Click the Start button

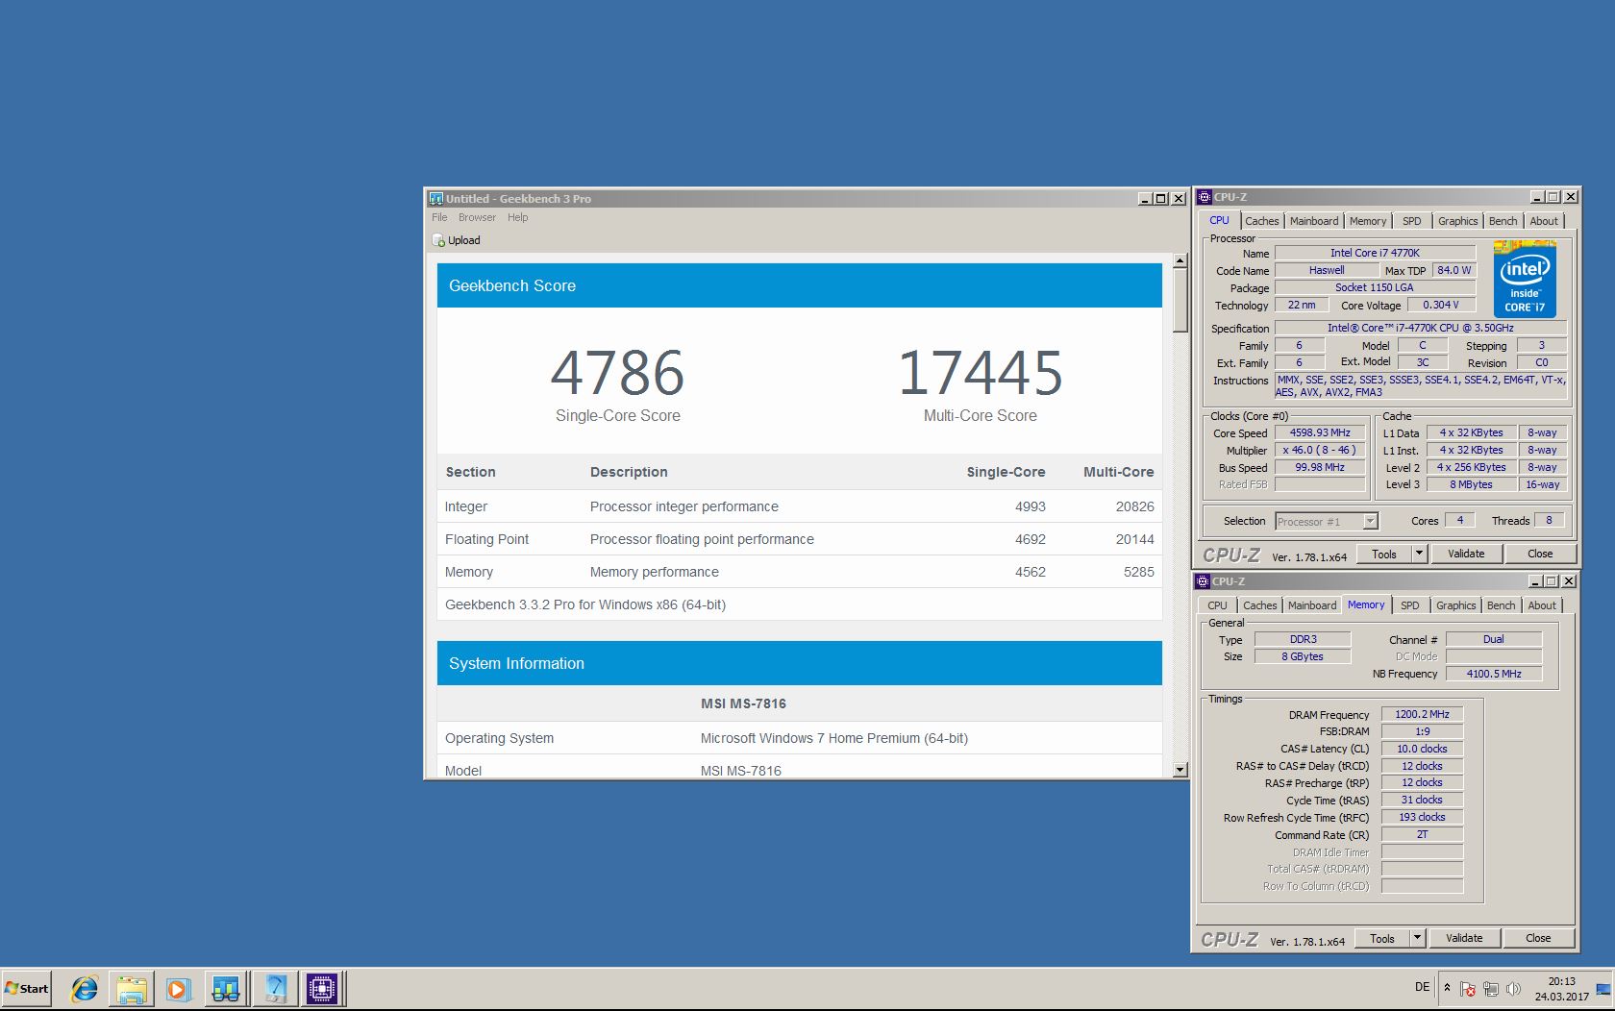(26, 988)
